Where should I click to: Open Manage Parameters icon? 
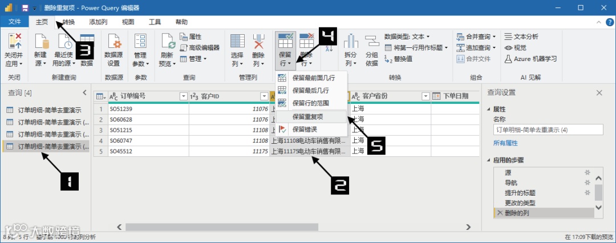[140, 41]
